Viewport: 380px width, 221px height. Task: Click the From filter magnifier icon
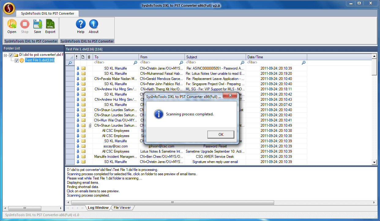pos(181,63)
